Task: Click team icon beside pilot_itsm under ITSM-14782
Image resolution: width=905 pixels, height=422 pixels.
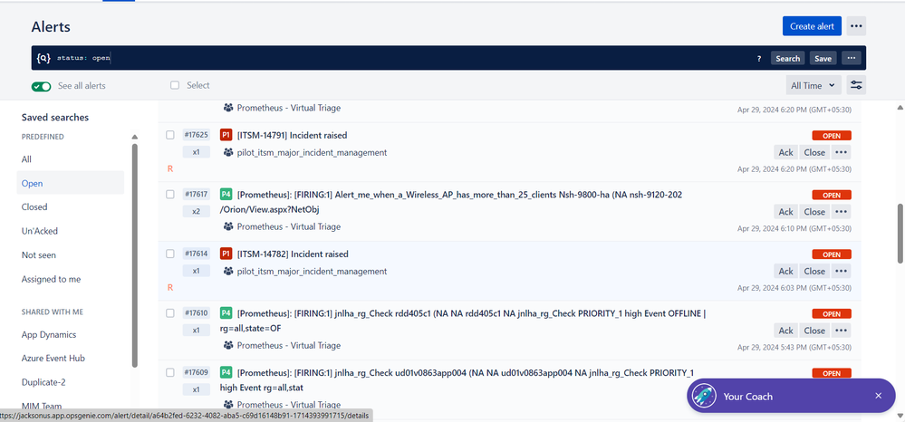Action: coord(228,272)
